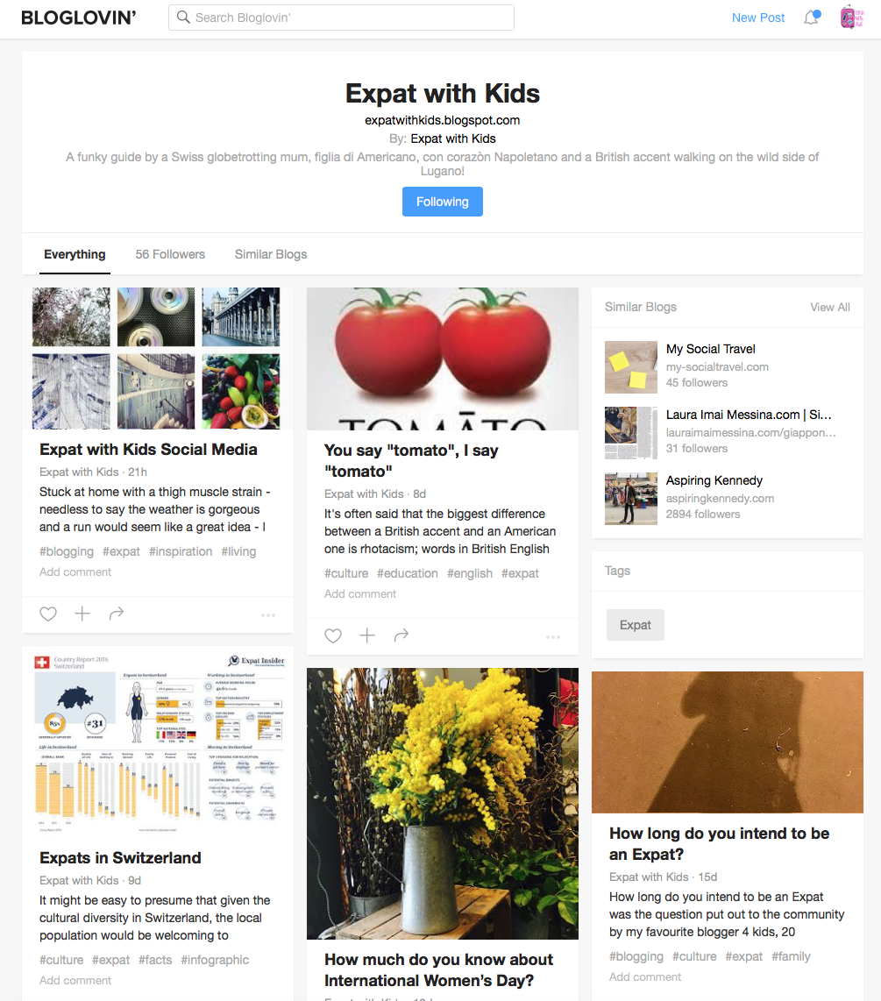Open more options on the Social Media post
Viewport: 881px width, 1001px height.
pyautogui.click(x=268, y=615)
